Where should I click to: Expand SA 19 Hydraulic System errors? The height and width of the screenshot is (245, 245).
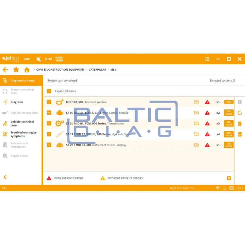point(49,134)
